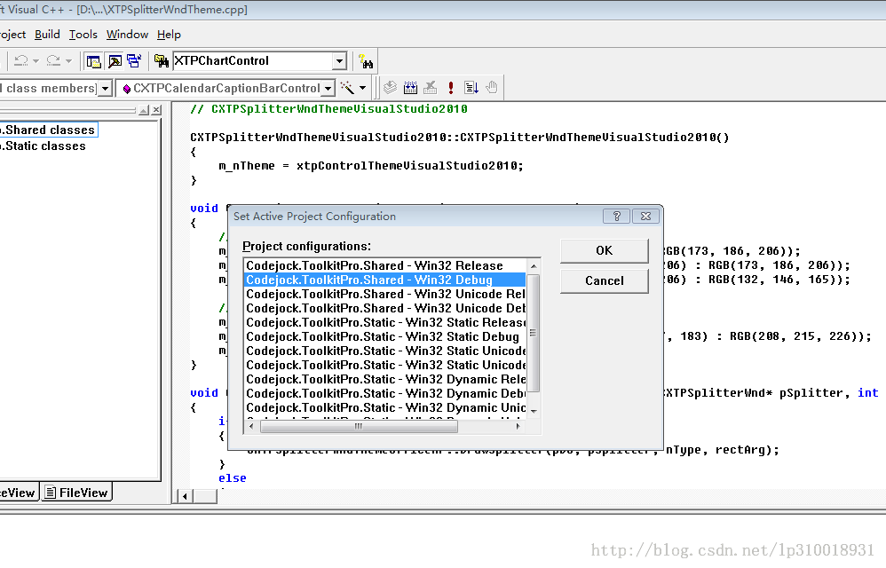Toggle the Workspace window icon
This screenshot has height=568, width=886.
(x=94, y=61)
